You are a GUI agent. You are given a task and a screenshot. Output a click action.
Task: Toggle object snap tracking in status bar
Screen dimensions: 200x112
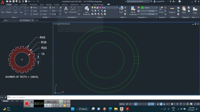click(x=149, y=104)
